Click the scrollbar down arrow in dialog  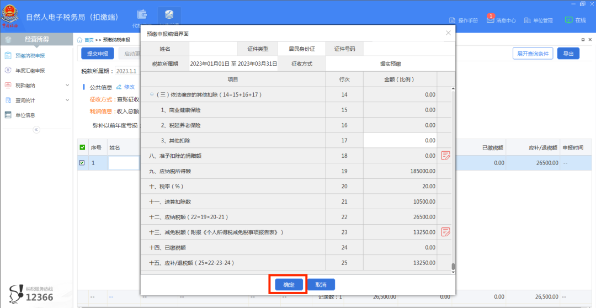[453, 272]
